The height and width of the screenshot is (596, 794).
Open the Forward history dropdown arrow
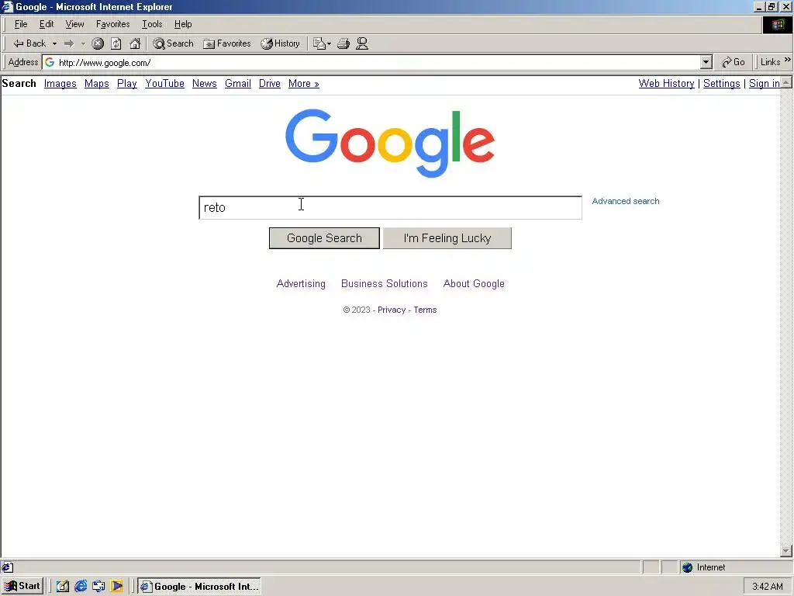83,43
